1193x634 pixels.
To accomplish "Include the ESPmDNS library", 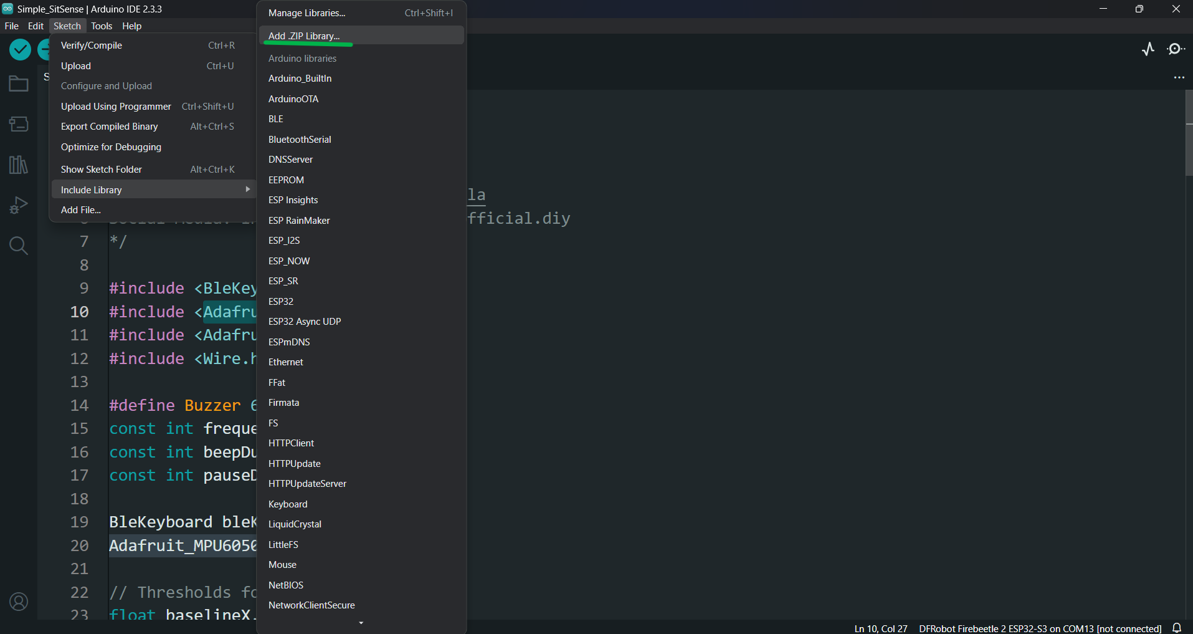I will (361, 342).
